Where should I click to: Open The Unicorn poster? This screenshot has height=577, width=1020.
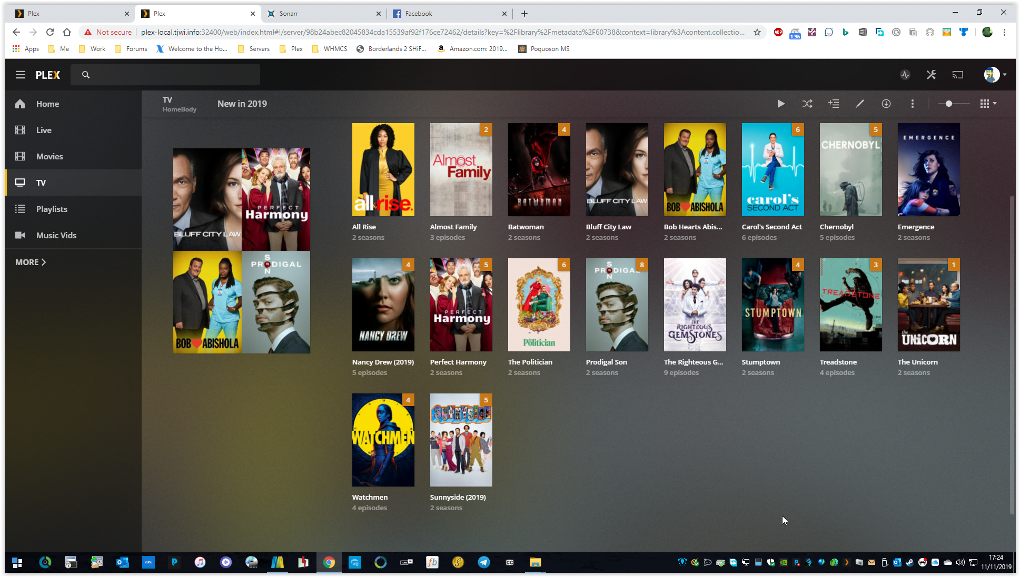(929, 305)
